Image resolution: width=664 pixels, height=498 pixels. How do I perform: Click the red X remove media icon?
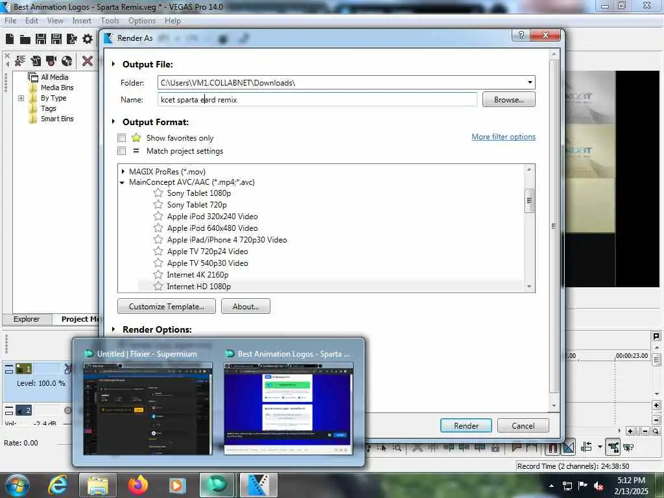[x=88, y=61]
